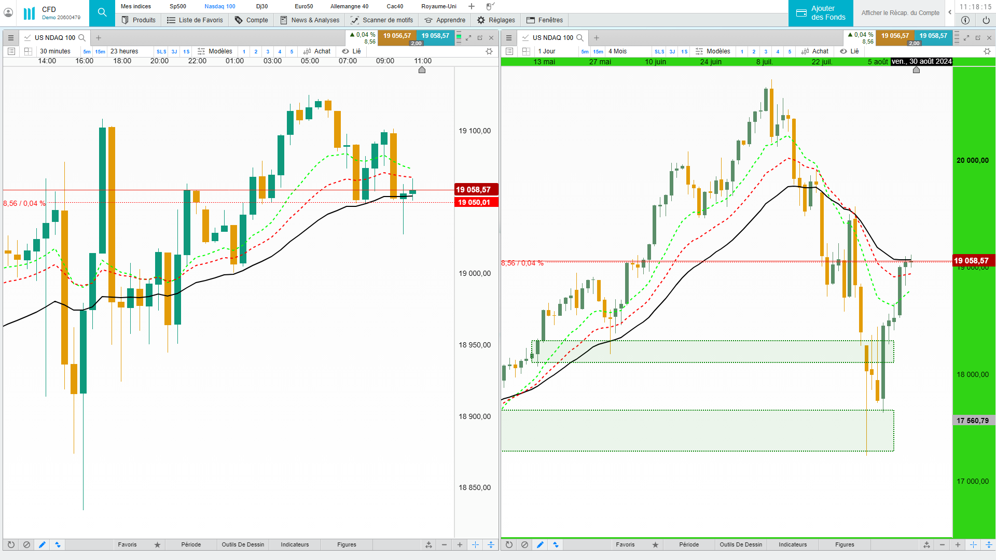The width and height of the screenshot is (996, 560).
Task: Click the favorites star on right chart footer
Action: pos(655,545)
